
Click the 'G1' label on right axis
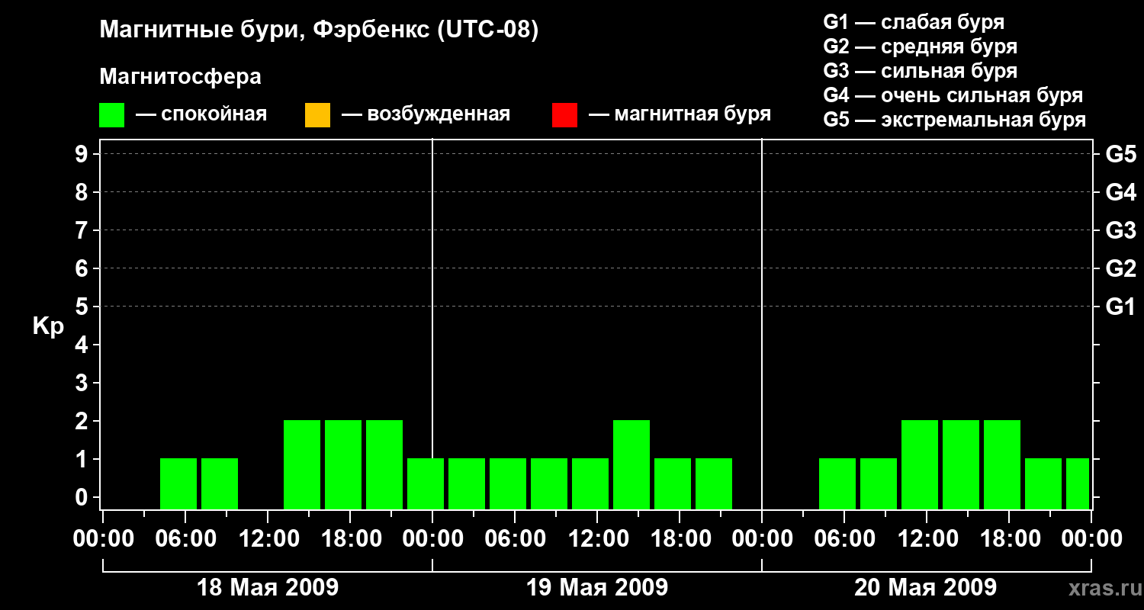point(1120,307)
